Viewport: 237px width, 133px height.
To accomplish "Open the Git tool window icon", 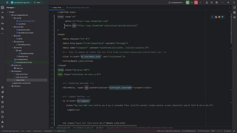I will (3, 127).
